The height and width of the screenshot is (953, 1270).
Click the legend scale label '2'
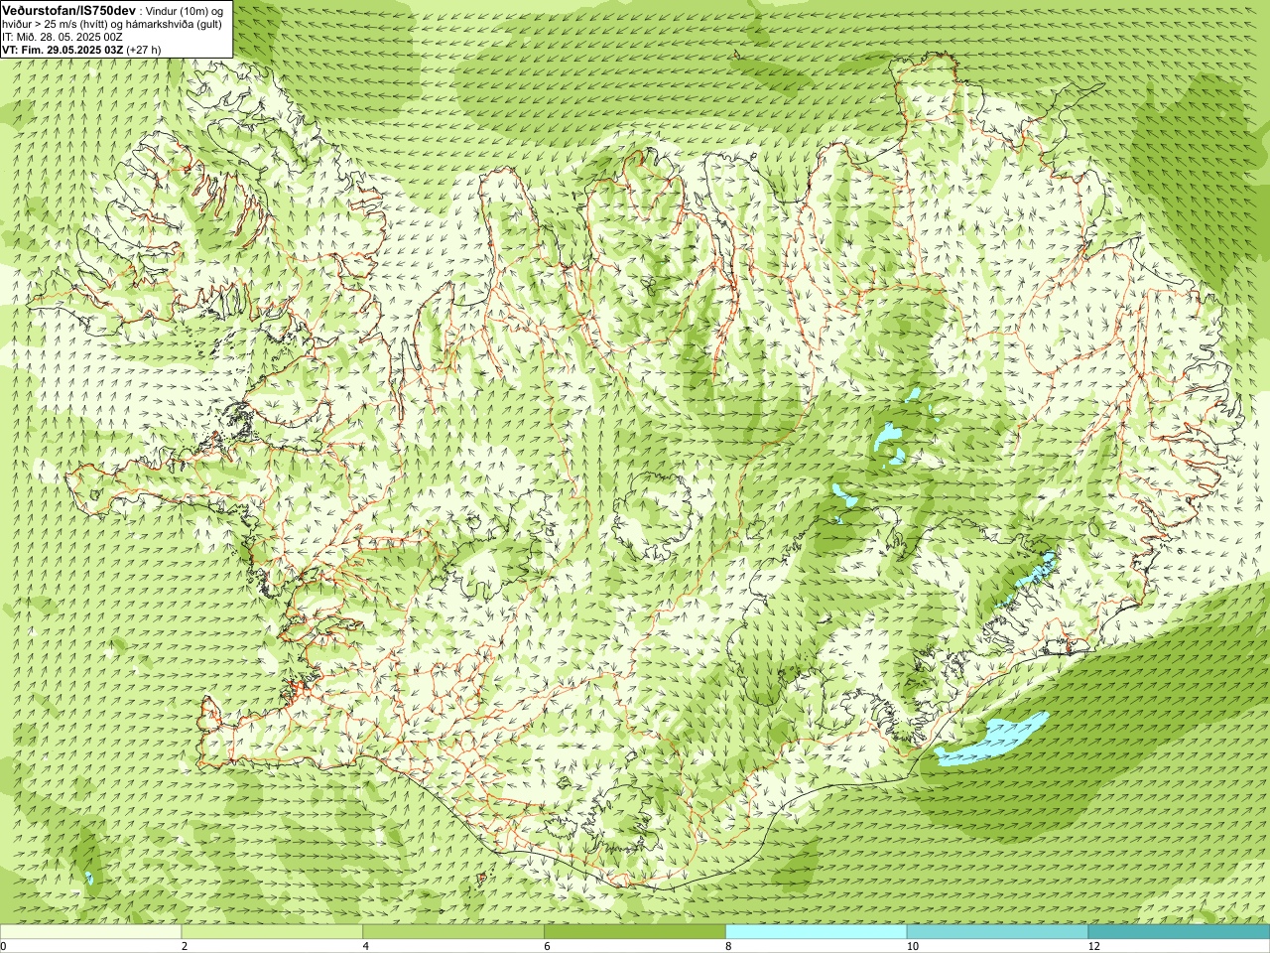tap(185, 946)
